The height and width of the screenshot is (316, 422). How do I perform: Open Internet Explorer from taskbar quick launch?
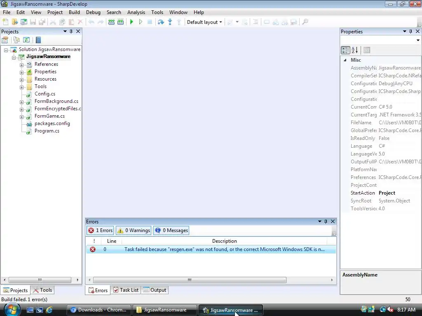pyautogui.click(x=49, y=310)
